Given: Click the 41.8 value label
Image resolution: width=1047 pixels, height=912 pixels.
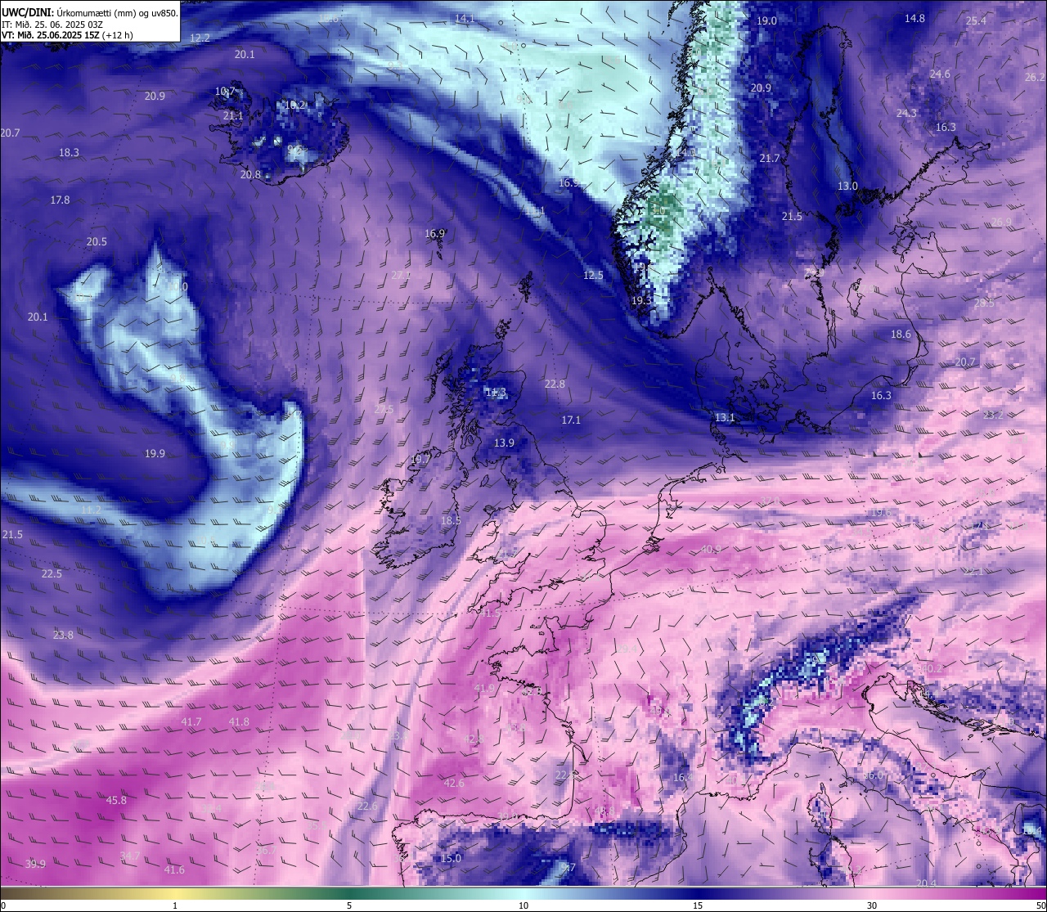Looking at the screenshot, I should click(x=239, y=721).
